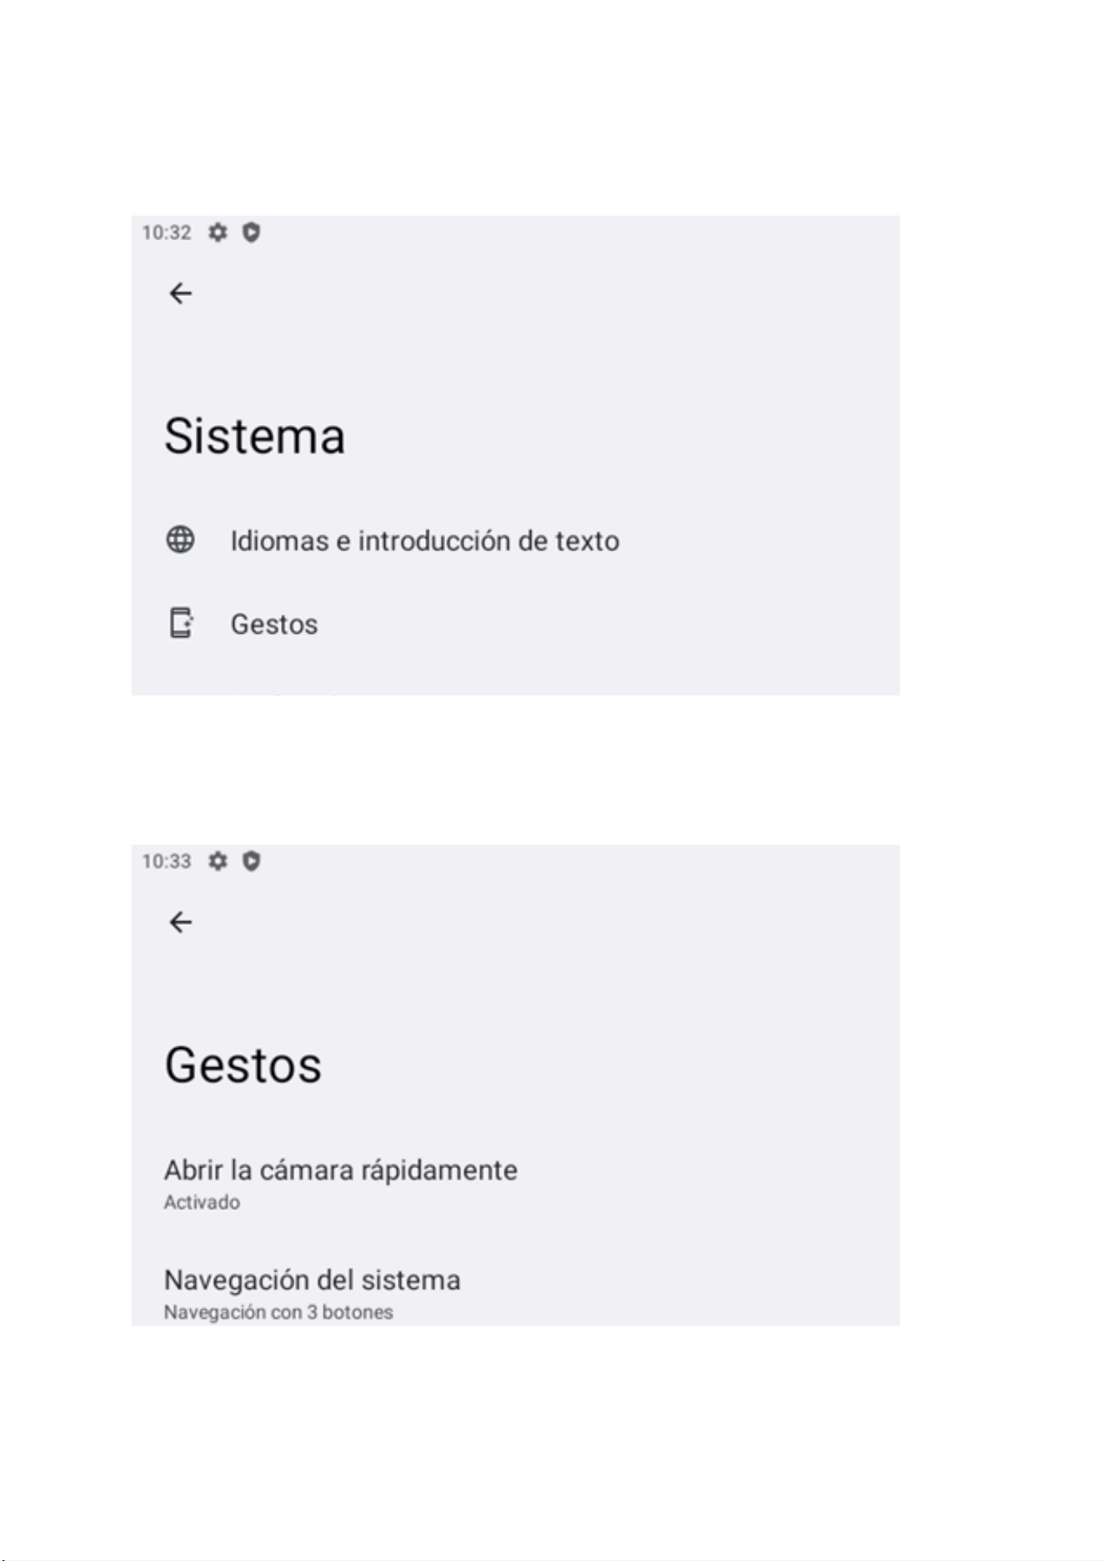Tap the back arrow on the Gestos screen
The image size is (1103, 1561).
coord(181,922)
